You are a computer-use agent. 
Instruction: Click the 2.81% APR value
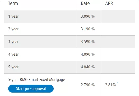(x=110, y=85)
